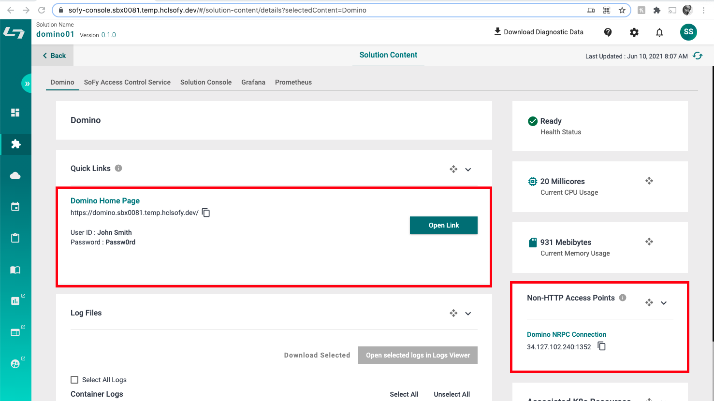Copy the NRPC address 34.127.102.240:1352
This screenshot has width=714, height=401.
pos(602,346)
